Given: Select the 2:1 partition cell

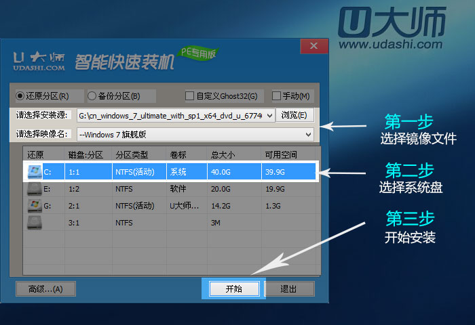Looking at the screenshot, I should click(88, 206).
